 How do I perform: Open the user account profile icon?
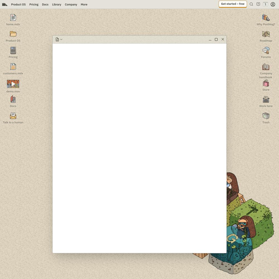pos(273,4)
